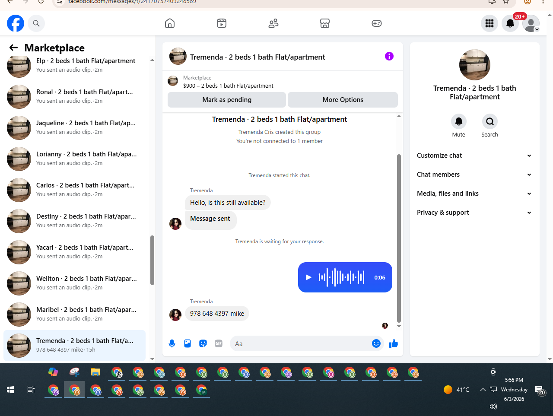The height and width of the screenshot is (416, 553).
Task: Click the browser address bar URL
Action: 132,2
